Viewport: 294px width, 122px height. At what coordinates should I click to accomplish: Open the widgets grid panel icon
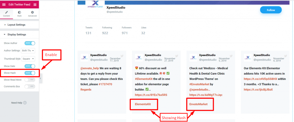(35, 5)
